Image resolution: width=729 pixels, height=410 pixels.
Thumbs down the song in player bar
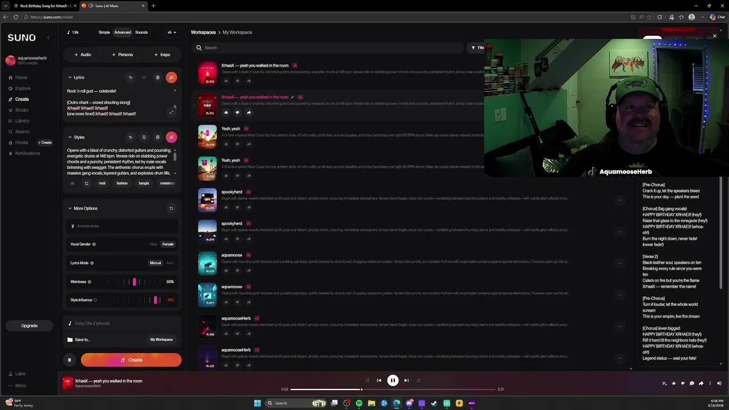click(x=683, y=383)
